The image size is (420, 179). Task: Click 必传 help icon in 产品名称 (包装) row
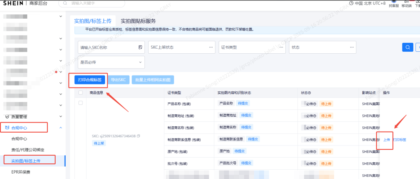click(x=315, y=104)
